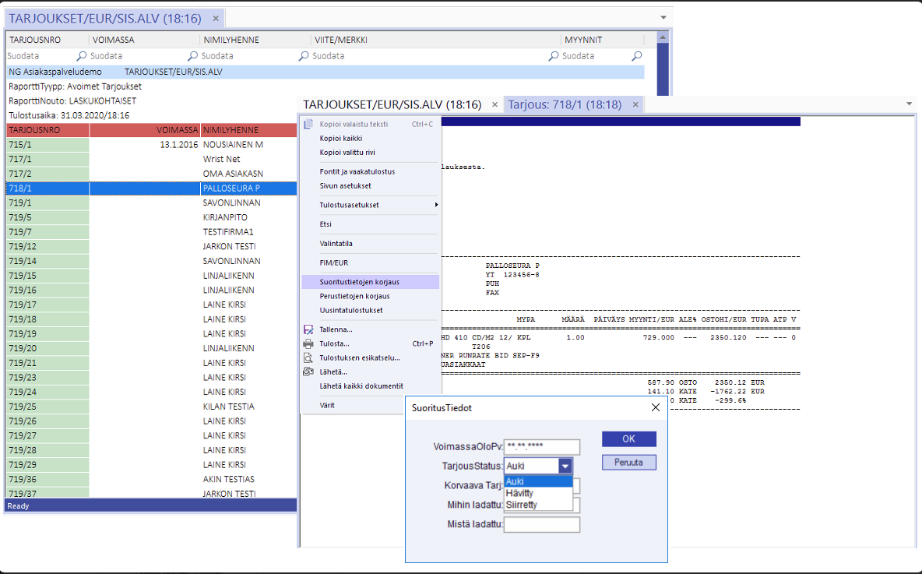Click the search icon in TARJOUSNRO filter
922x574 pixels.
click(x=82, y=56)
